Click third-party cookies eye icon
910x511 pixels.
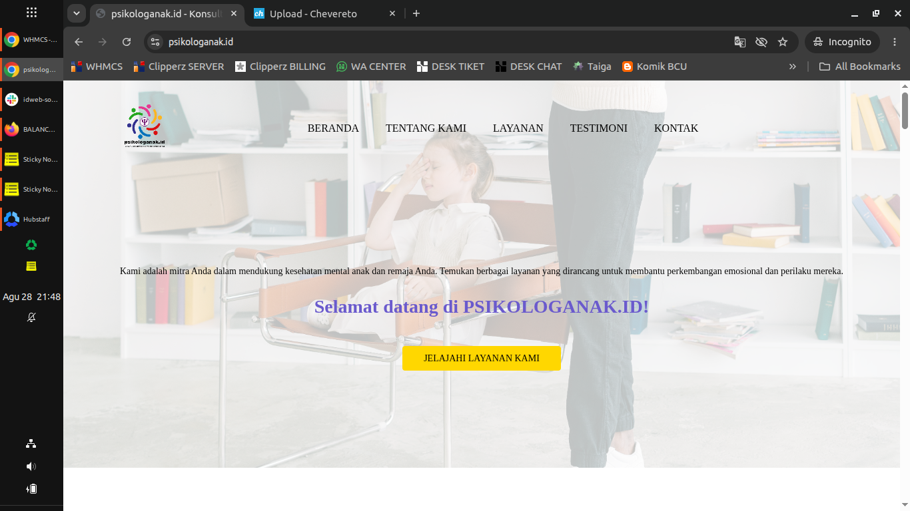coord(761,42)
